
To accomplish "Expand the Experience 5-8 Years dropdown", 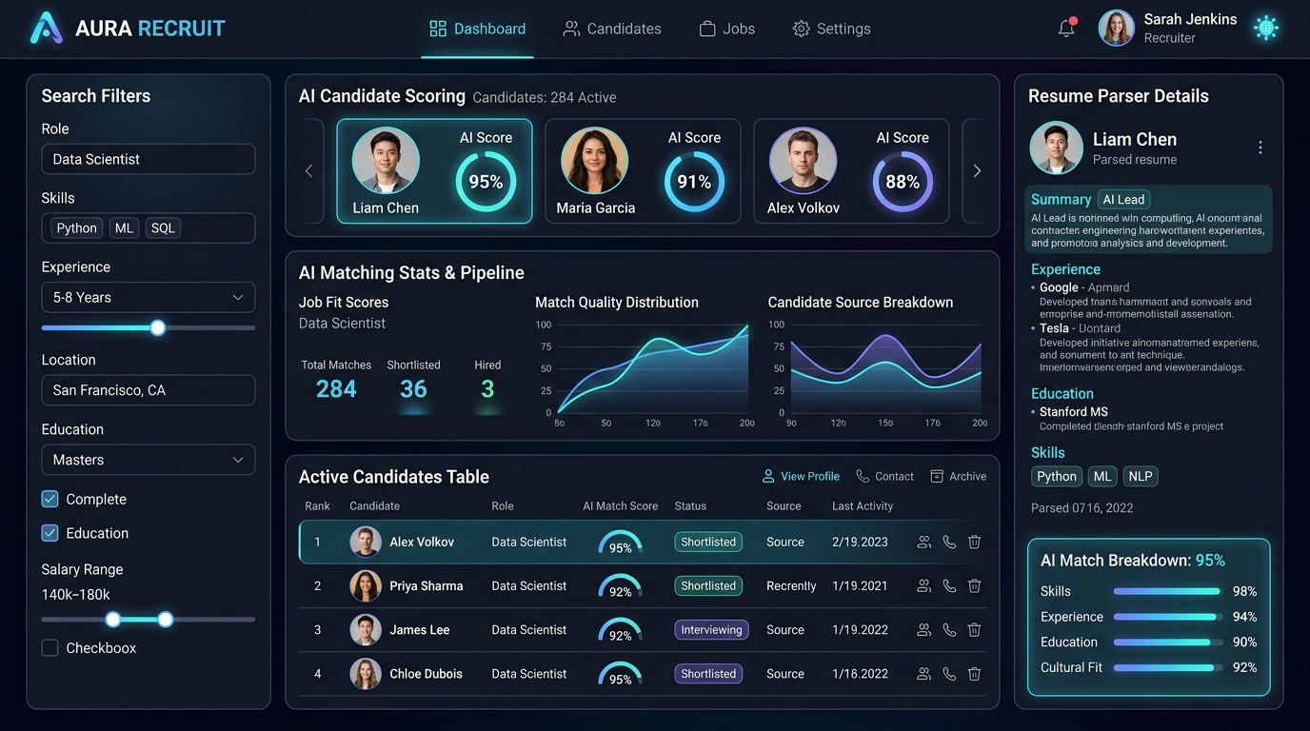I will (x=149, y=297).
